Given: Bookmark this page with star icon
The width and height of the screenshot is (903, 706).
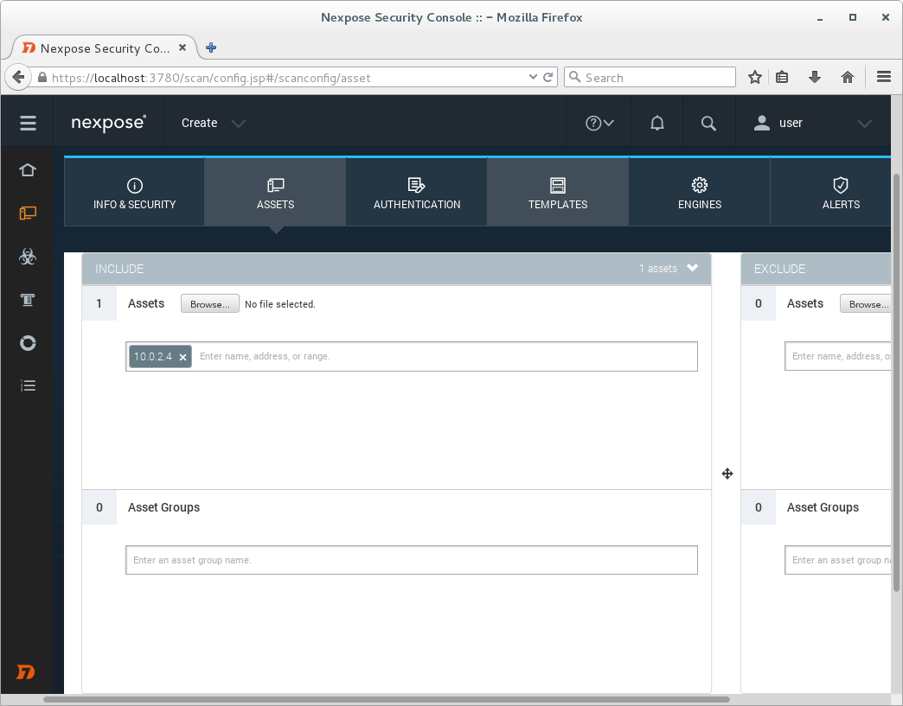Looking at the screenshot, I should (x=754, y=77).
